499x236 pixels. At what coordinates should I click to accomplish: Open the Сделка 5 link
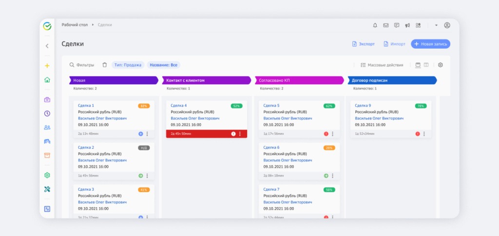(x=271, y=106)
